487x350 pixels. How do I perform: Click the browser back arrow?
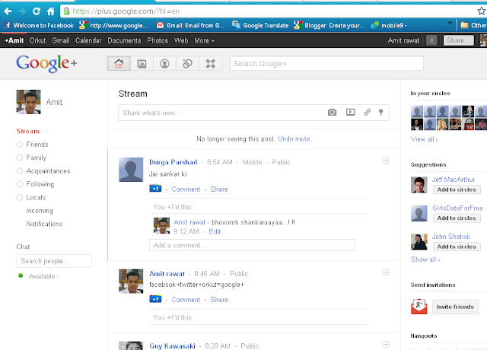pos(8,11)
